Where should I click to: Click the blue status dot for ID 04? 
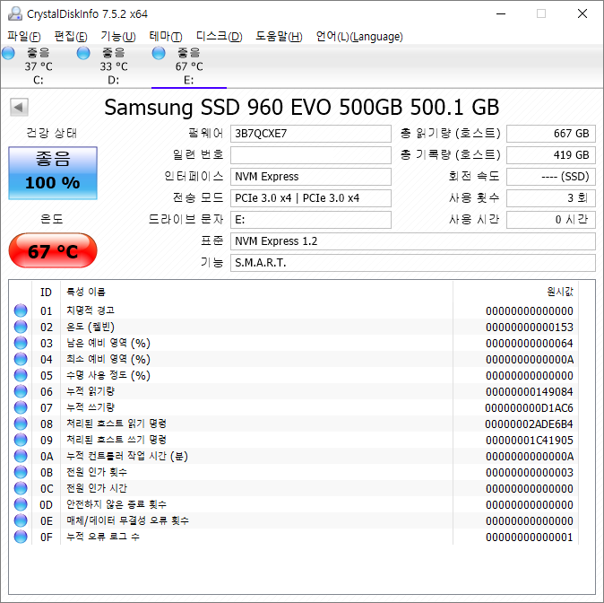(21, 359)
